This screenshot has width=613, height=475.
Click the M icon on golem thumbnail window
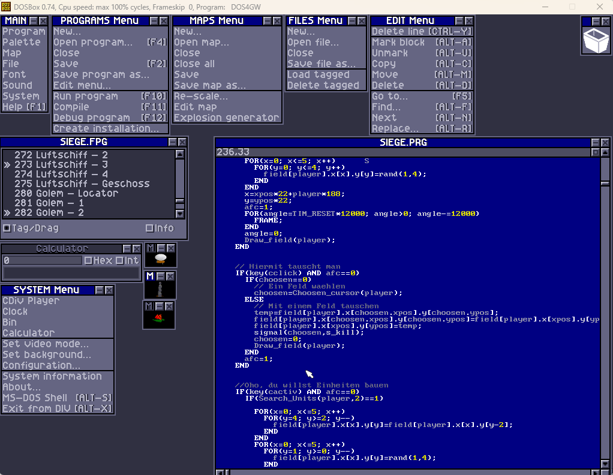coord(150,276)
